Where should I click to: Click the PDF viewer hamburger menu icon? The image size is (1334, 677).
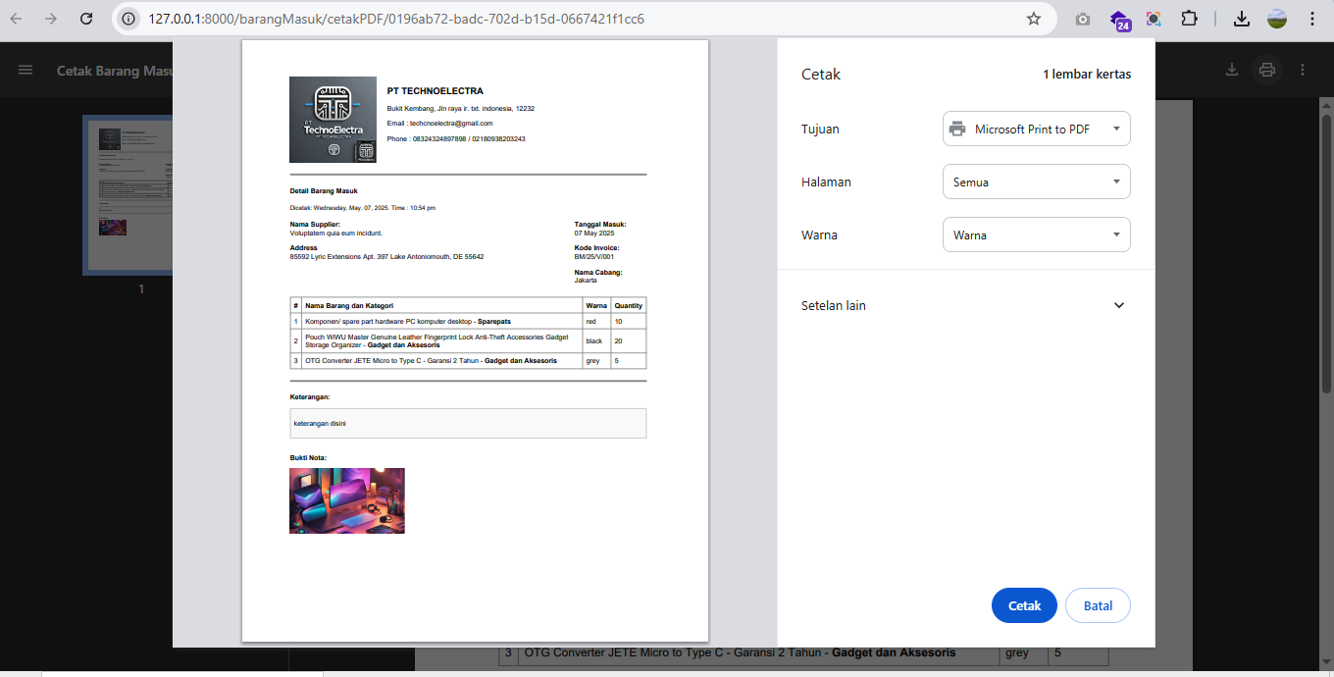26,70
